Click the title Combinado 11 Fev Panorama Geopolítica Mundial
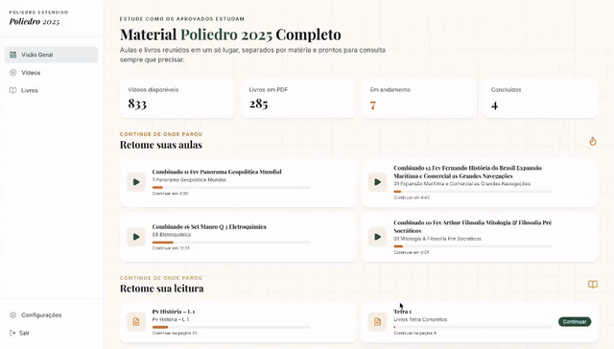Image resolution: width=614 pixels, height=349 pixels. 217,172
